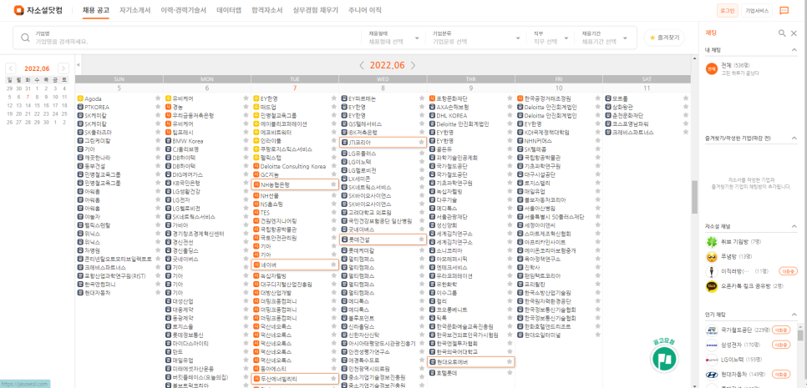Open the 직무 선택 dropdown
The image size is (807, 388).
pos(551,38)
